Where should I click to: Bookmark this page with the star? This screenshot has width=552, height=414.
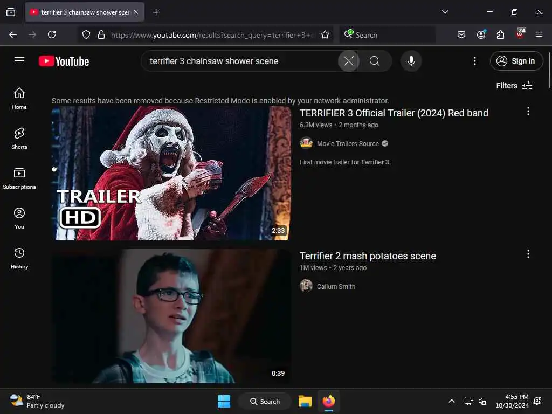pyautogui.click(x=325, y=34)
